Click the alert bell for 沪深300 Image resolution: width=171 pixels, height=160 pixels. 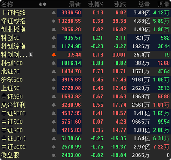pyautogui.click(x=54, y=80)
